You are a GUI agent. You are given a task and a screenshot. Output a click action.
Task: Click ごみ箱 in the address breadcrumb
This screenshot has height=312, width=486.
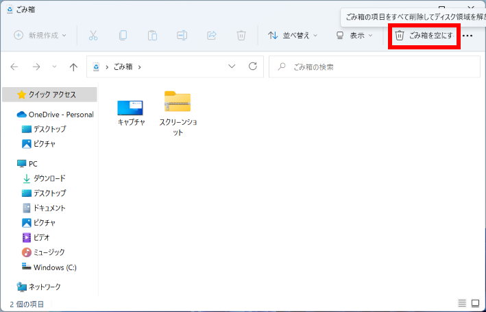click(x=123, y=67)
